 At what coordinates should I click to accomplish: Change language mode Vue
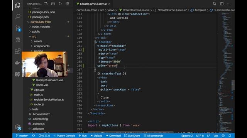pos(216,136)
